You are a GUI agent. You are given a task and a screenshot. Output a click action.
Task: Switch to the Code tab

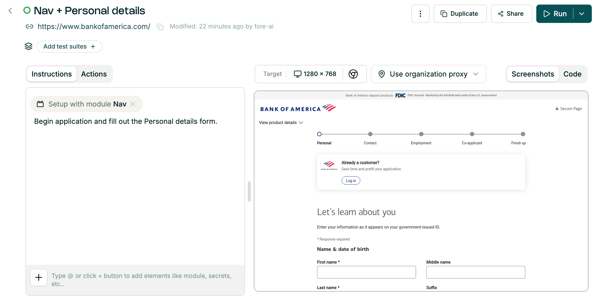pos(572,74)
